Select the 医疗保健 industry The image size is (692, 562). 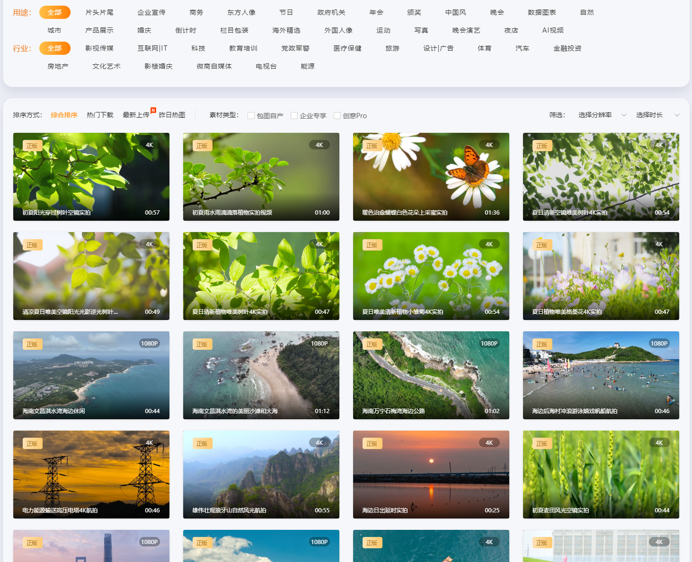347,48
